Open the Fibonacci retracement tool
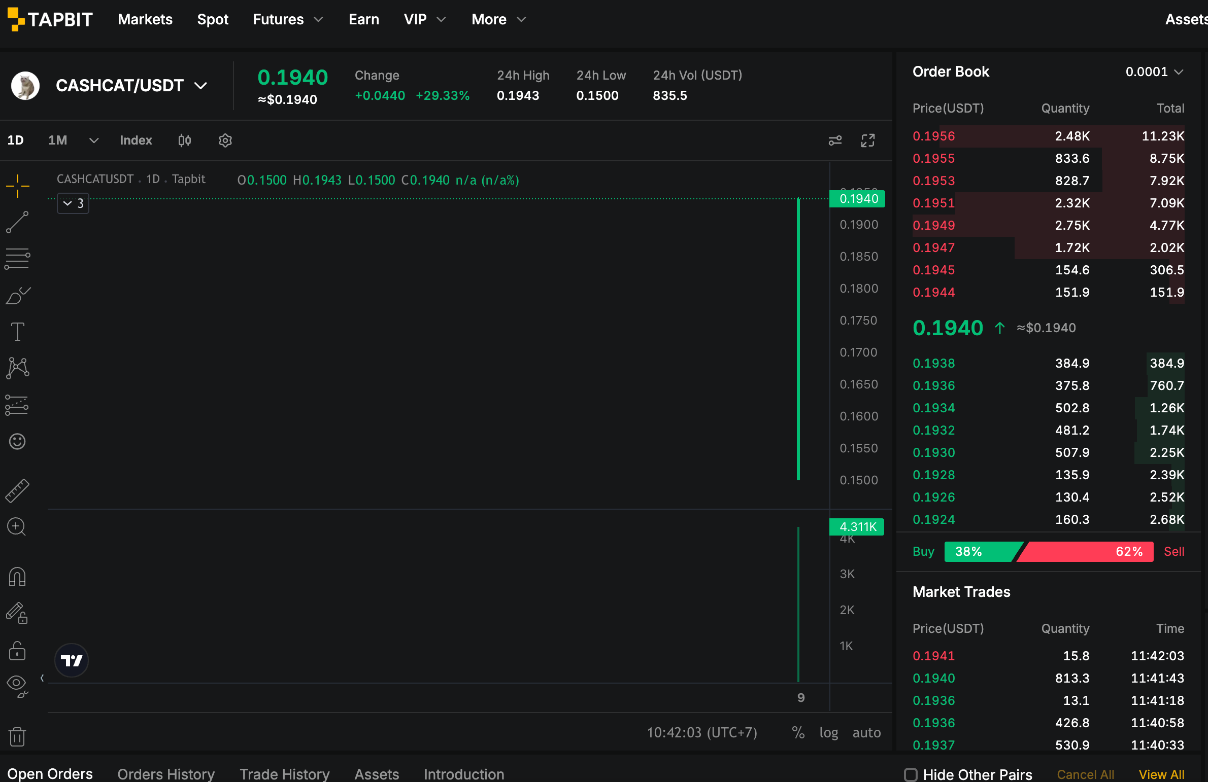 click(17, 259)
